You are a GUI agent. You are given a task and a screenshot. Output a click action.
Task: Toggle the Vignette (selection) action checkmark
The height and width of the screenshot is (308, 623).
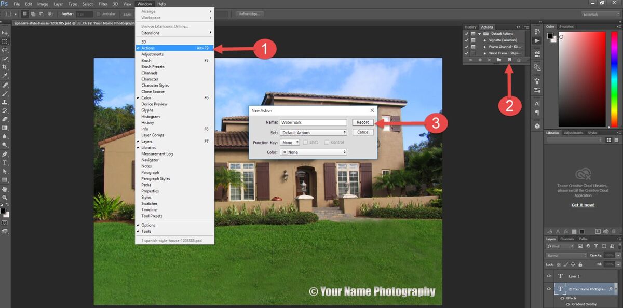[x=466, y=40]
